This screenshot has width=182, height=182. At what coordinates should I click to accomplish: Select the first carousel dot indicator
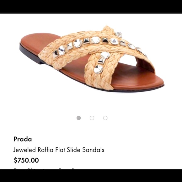78,118
